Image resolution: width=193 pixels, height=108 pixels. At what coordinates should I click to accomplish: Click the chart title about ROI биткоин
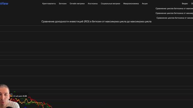coord(96,22)
